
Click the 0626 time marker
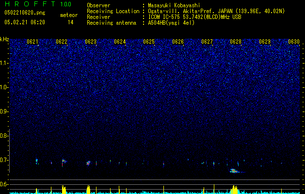tap(178, 42)
